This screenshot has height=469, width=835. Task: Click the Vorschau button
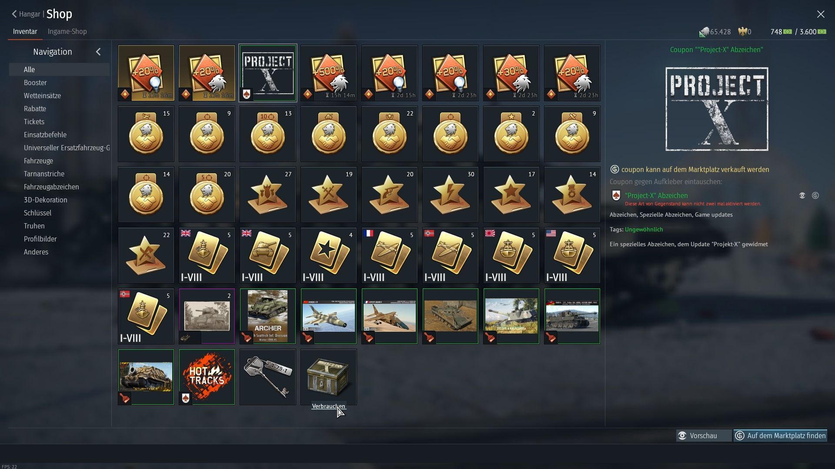coord(703,436)
